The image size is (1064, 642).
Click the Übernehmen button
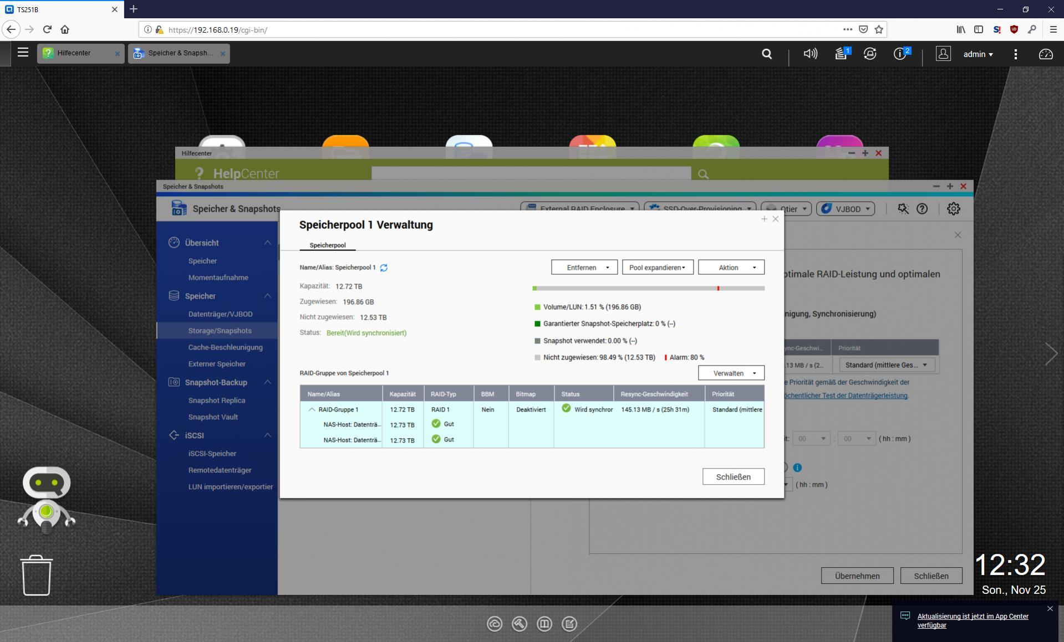857,576
